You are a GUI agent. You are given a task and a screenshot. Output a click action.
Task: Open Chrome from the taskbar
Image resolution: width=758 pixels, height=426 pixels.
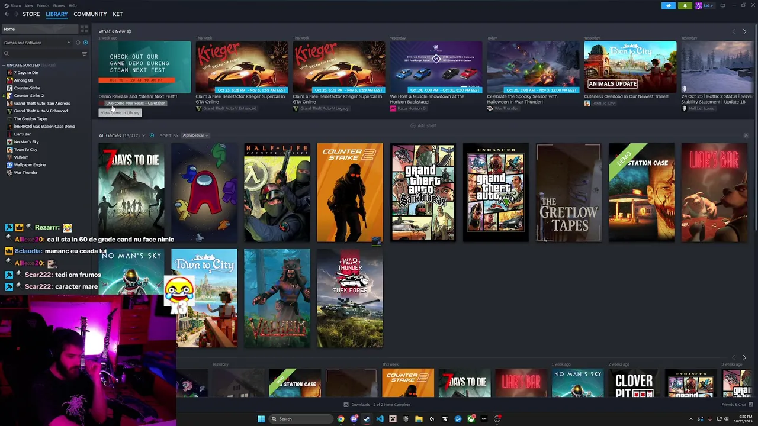click(341, 419)
